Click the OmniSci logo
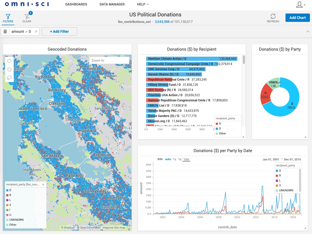312x234 pixels. 27,4
